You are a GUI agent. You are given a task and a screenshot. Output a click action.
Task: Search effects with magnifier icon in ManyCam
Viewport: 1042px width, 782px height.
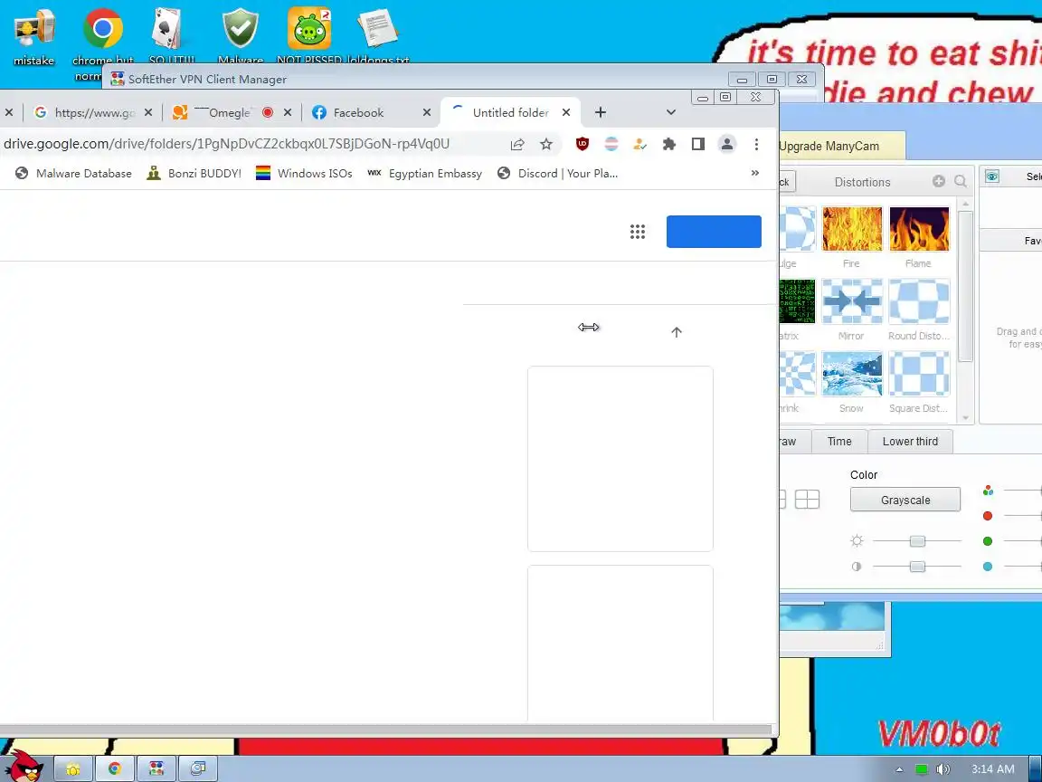[961, 181]
